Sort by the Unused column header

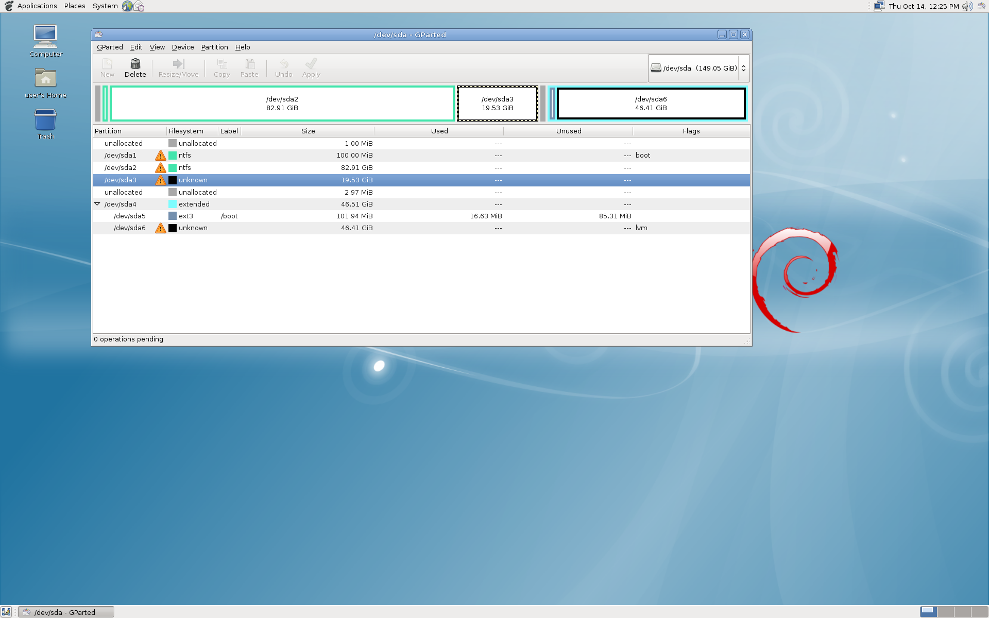[x=569, y=131]
